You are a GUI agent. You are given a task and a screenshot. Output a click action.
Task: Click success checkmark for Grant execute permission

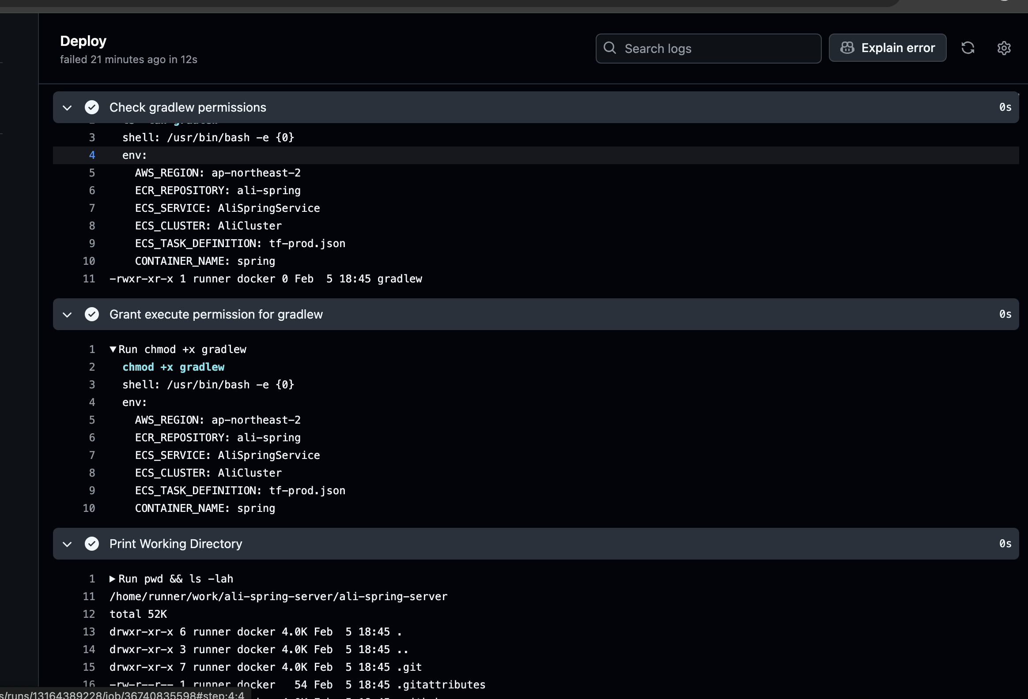coord(91,314)
